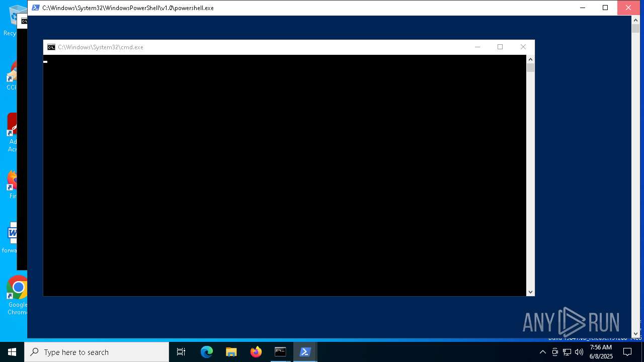
Task: Open the Windows Start menu
Action: point(12,352)
